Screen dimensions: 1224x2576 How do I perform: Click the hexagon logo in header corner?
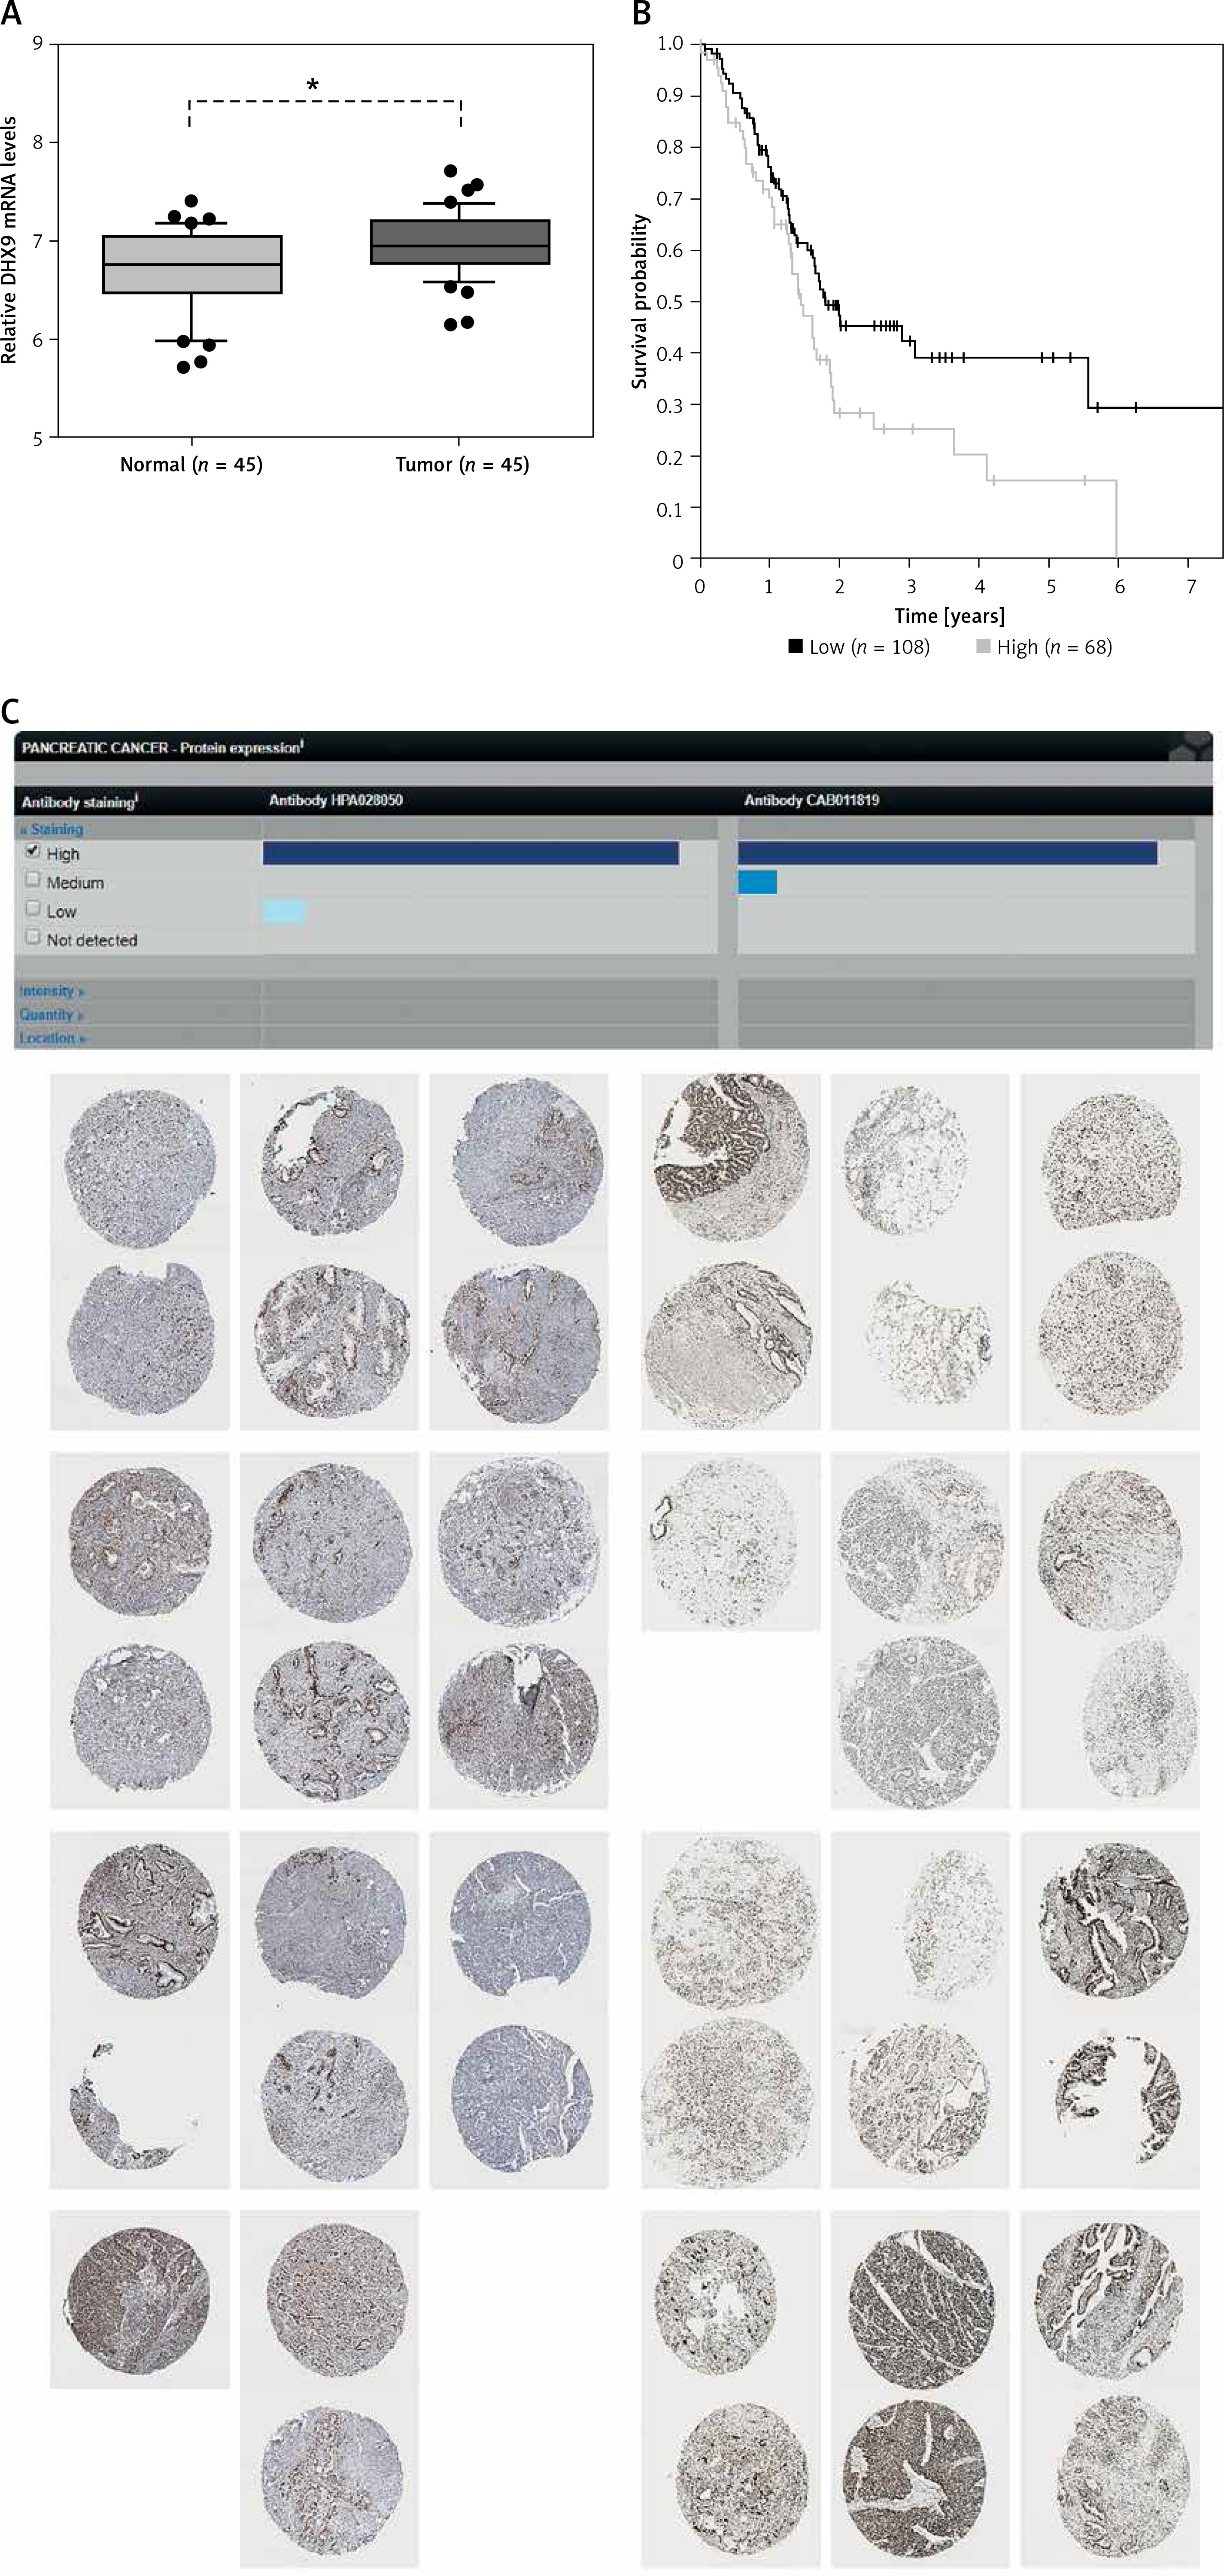1191,748
